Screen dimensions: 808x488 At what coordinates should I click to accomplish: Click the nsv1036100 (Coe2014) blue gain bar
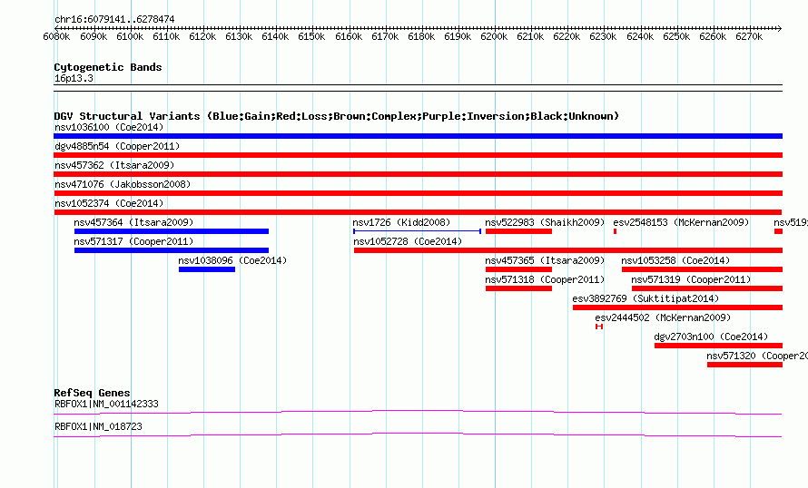(418, 136)
